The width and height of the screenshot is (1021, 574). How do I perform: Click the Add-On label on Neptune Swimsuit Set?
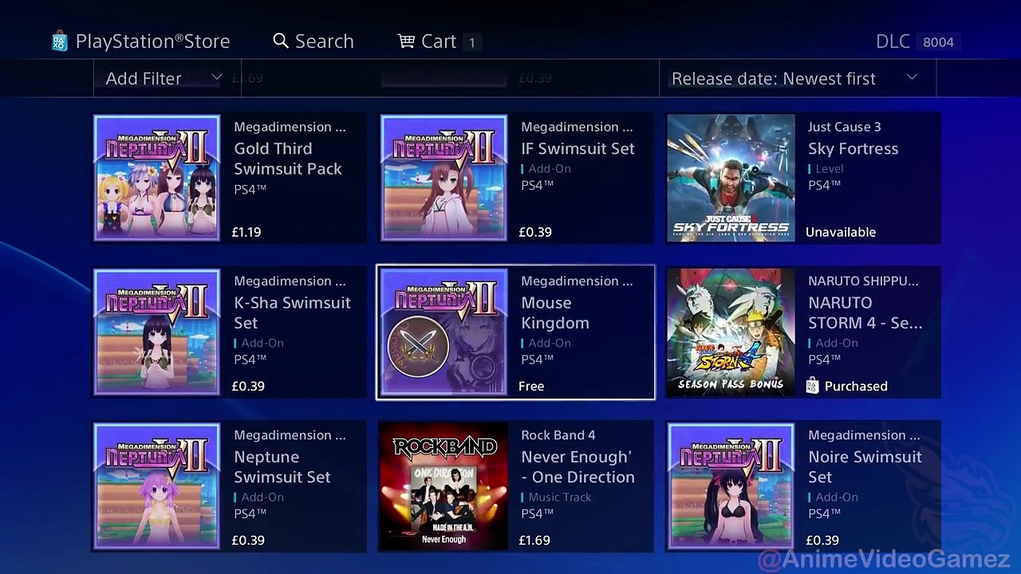tap(262, 497)
